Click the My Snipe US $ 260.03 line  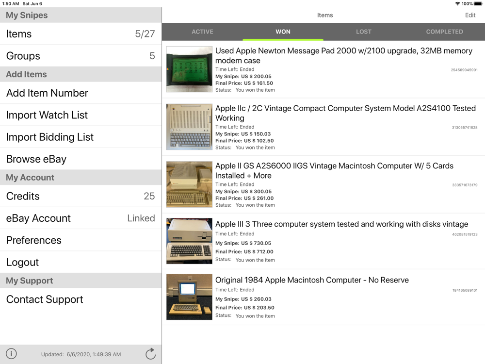click(243, 299)
